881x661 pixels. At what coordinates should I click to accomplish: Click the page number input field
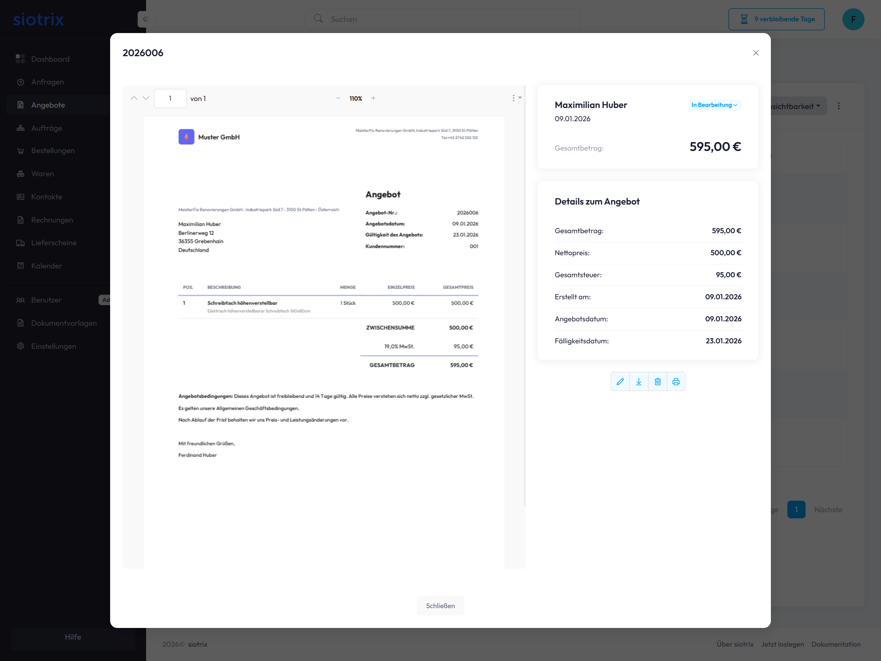coord(170,98)
